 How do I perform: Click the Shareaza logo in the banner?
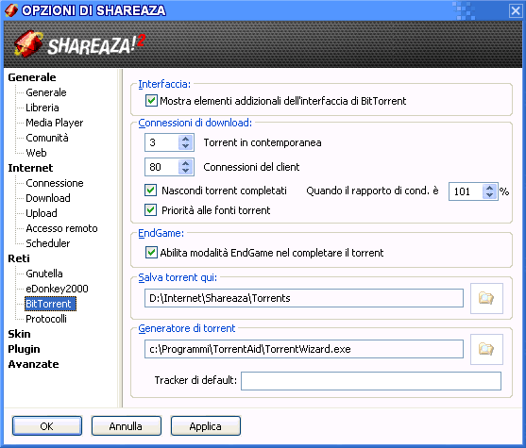click(x=79, y=44)
